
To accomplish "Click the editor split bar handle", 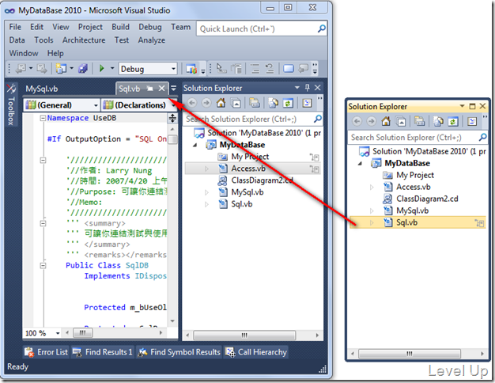I will tap(172, 119).
